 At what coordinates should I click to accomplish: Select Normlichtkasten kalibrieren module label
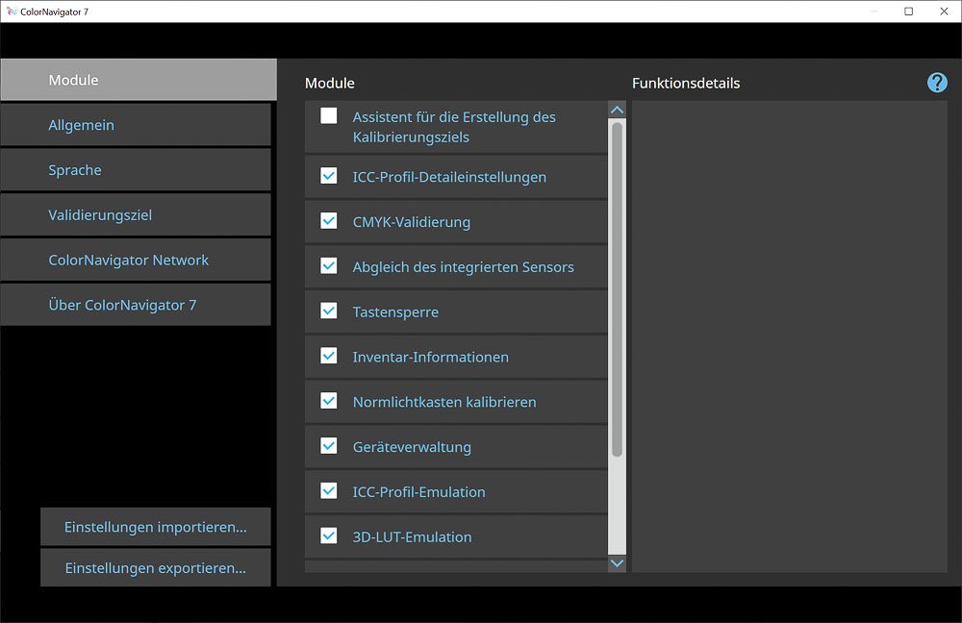point(444,402)
